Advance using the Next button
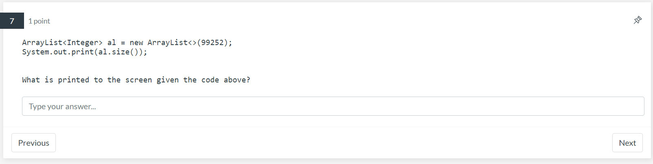 (627, 143)
